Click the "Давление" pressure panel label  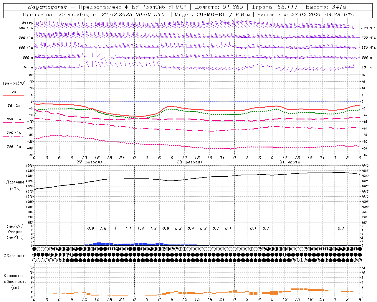(x=15, y=182)
